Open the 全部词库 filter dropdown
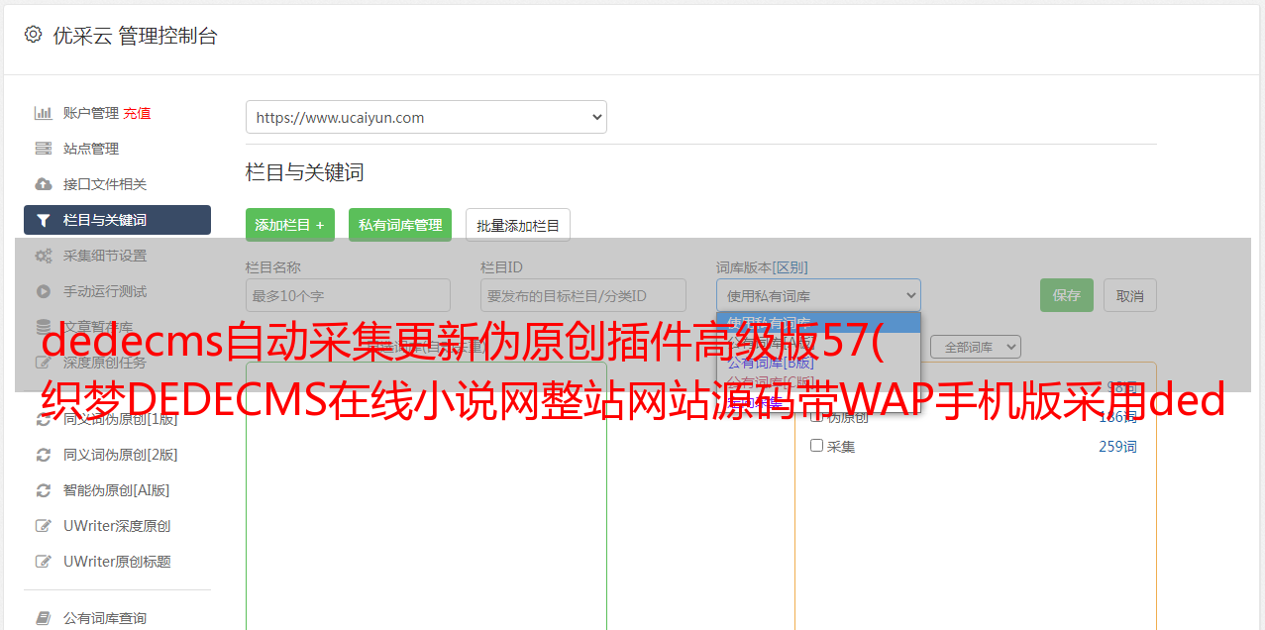This screenshot has height=630, width=1265. point(975,347)
